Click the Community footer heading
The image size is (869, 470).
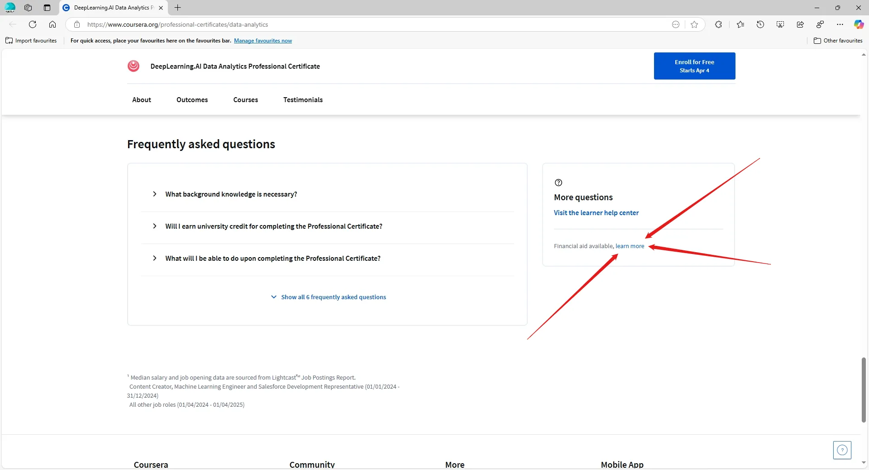click(312, 465)
